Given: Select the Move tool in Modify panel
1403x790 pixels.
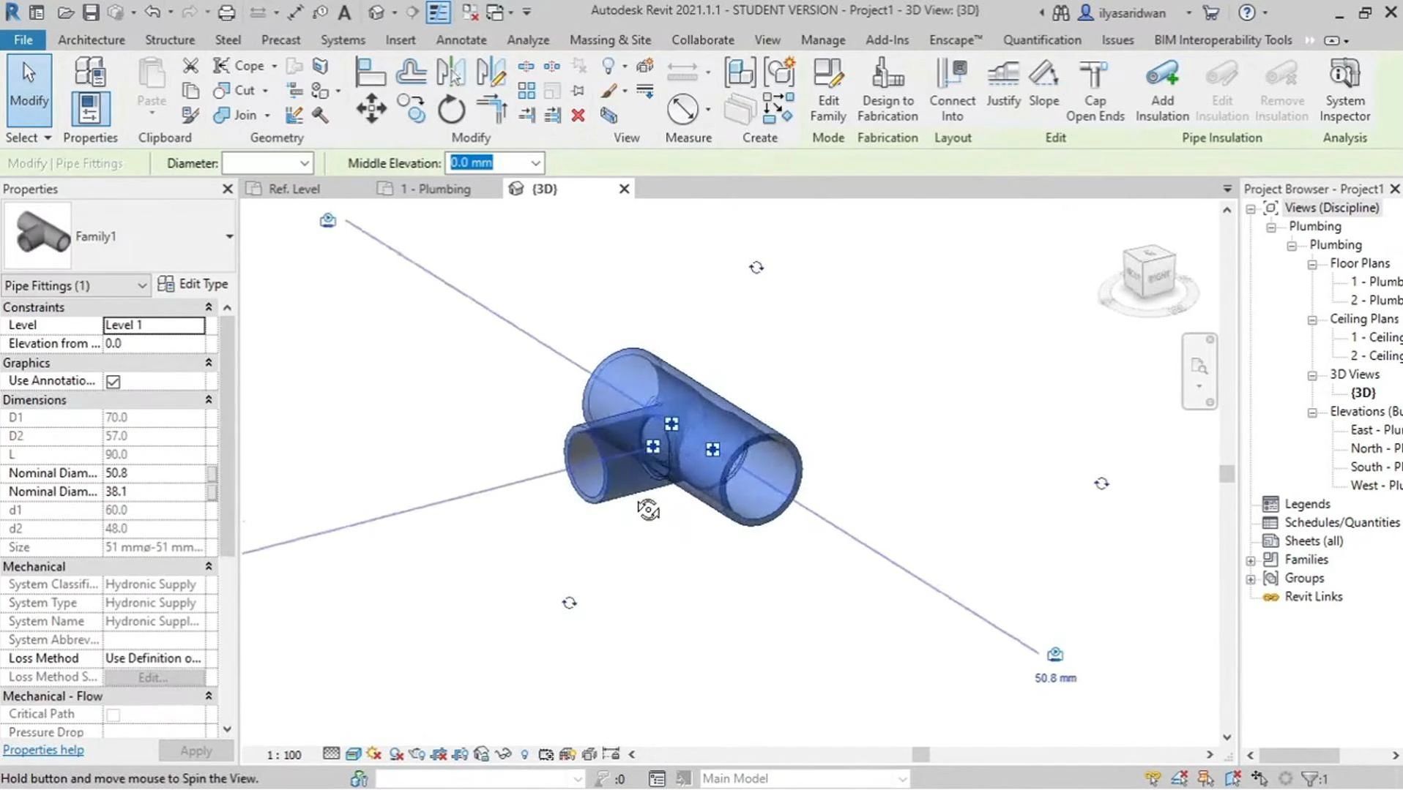Looking at the screenshot, I should click(371, 109).
